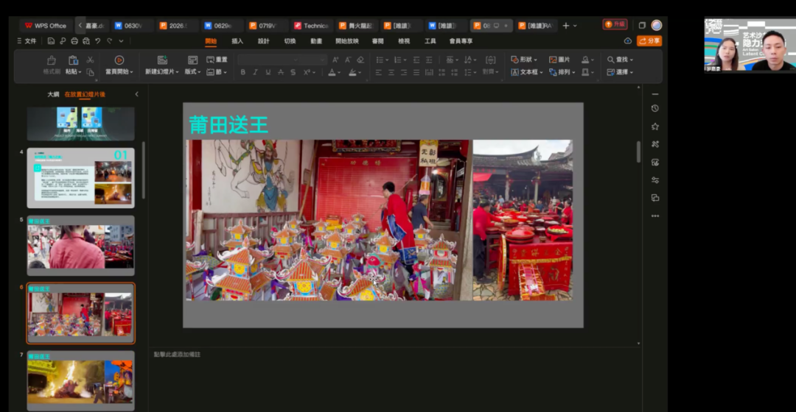Click the Reset (重置) slide button

click(x=217, y=60)
